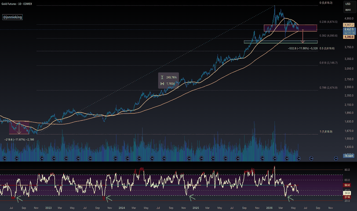Screen dimensions: 357x211
Task: Click the rollover marker at the volume bars' end
Action: coord(299,158)
